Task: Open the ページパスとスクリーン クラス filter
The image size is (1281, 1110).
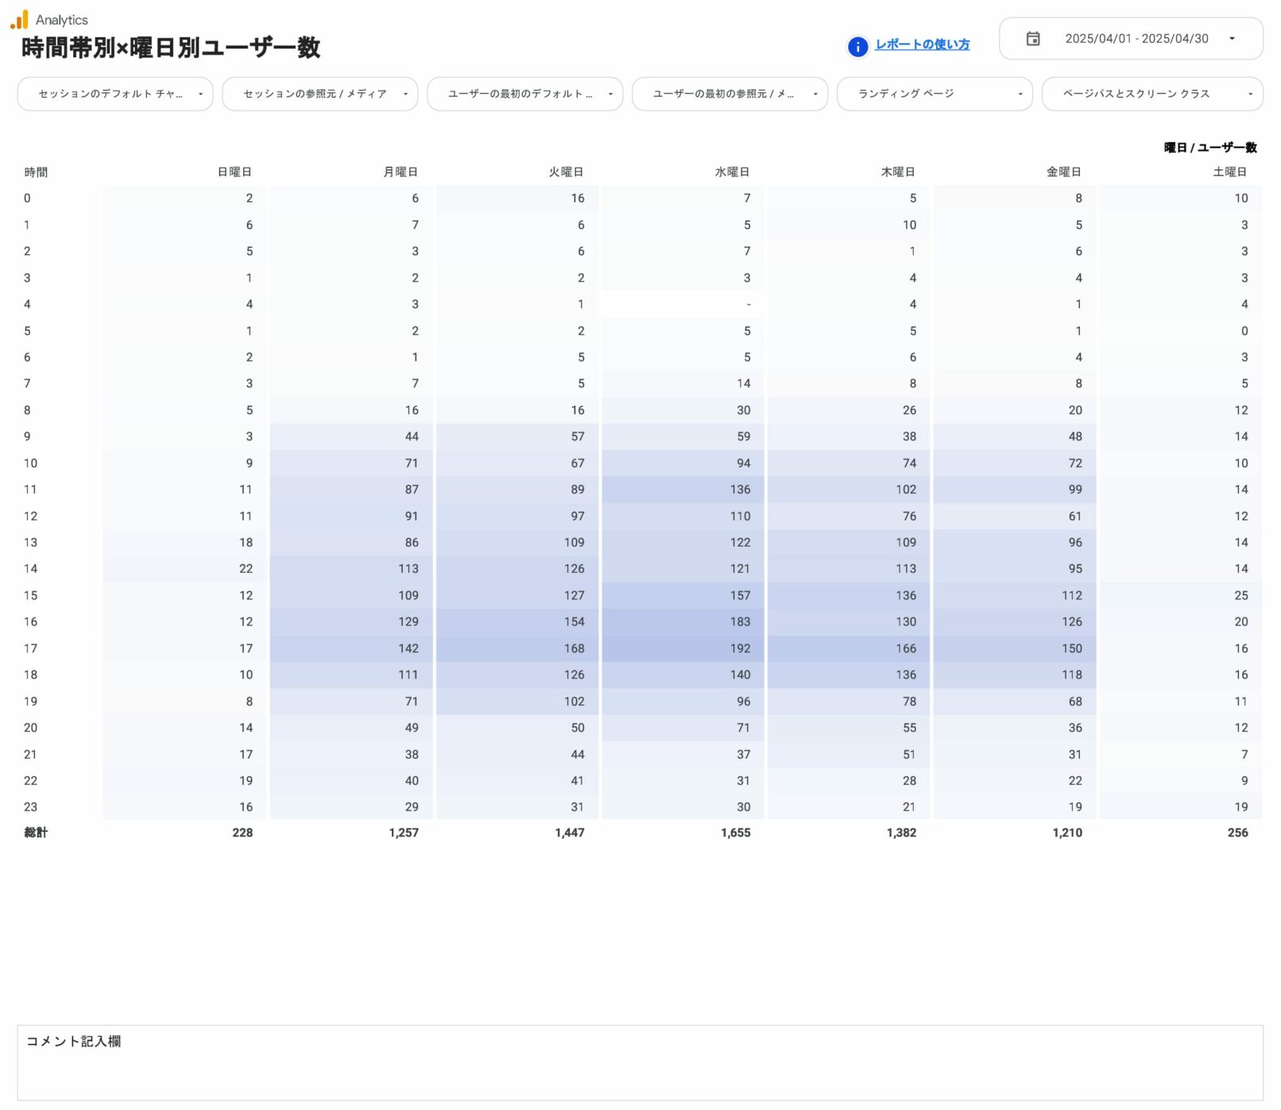Action: coord(1151,94)
